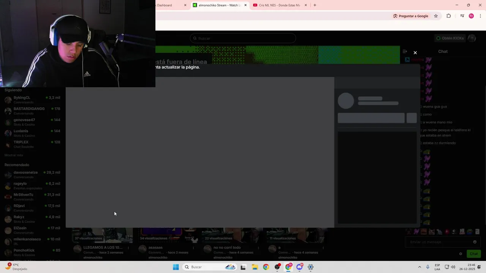Focus the Kick Buscar search field
Screen dimensions: 486x273
point(243,38)
